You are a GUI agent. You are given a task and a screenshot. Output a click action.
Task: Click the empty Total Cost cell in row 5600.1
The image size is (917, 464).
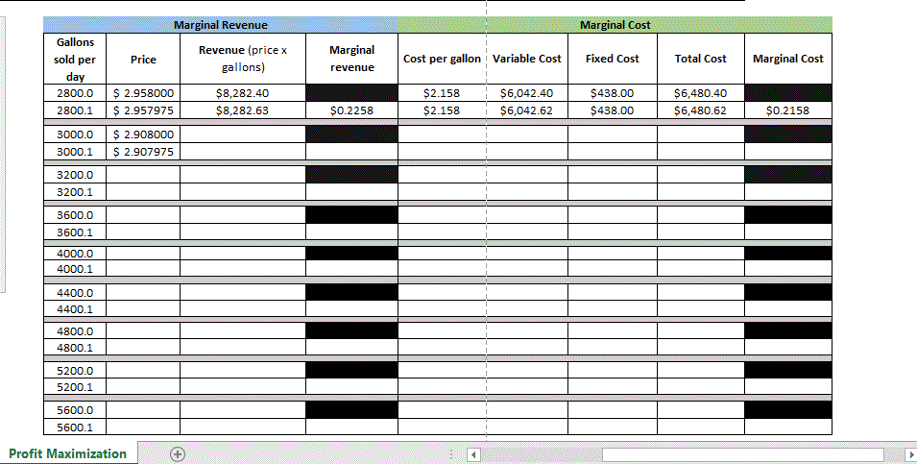coord(701,427)
